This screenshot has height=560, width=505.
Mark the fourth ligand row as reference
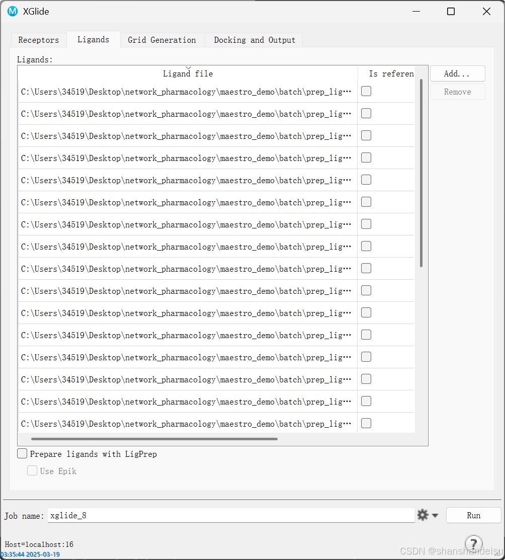pyautogui.click(x=366, y=158)
